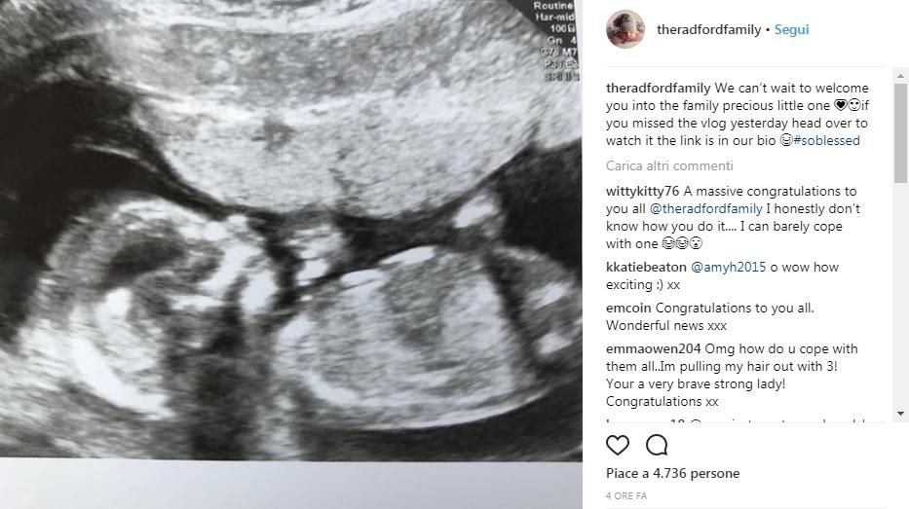Screen dimensions: 909x509
Task: Click the ultrasound scan photo
Action: 291,231
